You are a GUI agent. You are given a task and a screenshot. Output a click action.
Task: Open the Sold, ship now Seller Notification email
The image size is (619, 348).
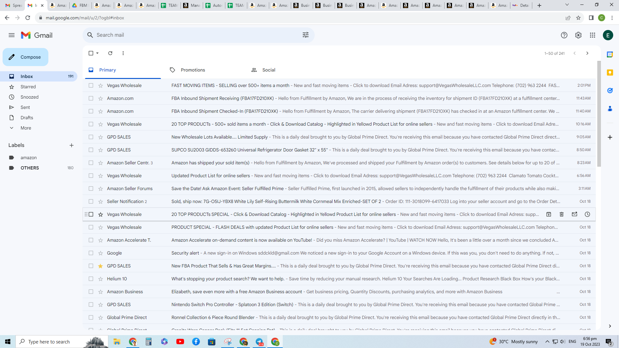339,201
